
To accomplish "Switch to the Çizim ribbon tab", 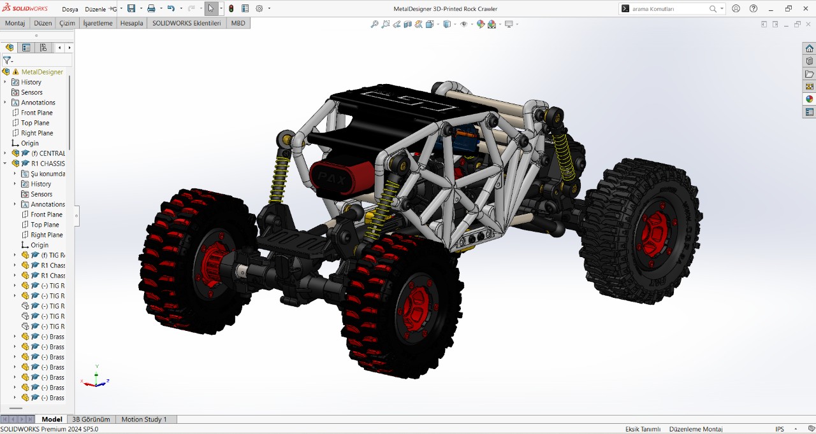I will pos(67,23).
